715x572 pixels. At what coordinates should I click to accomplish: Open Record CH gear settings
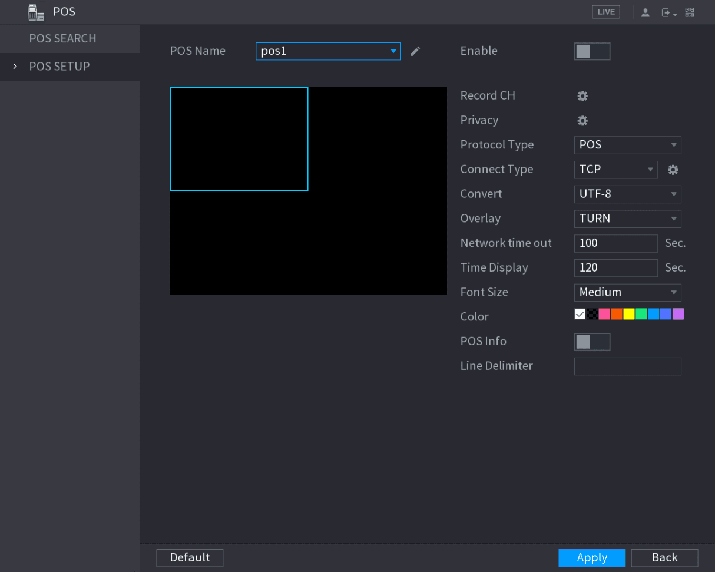(x=582, y=96)
